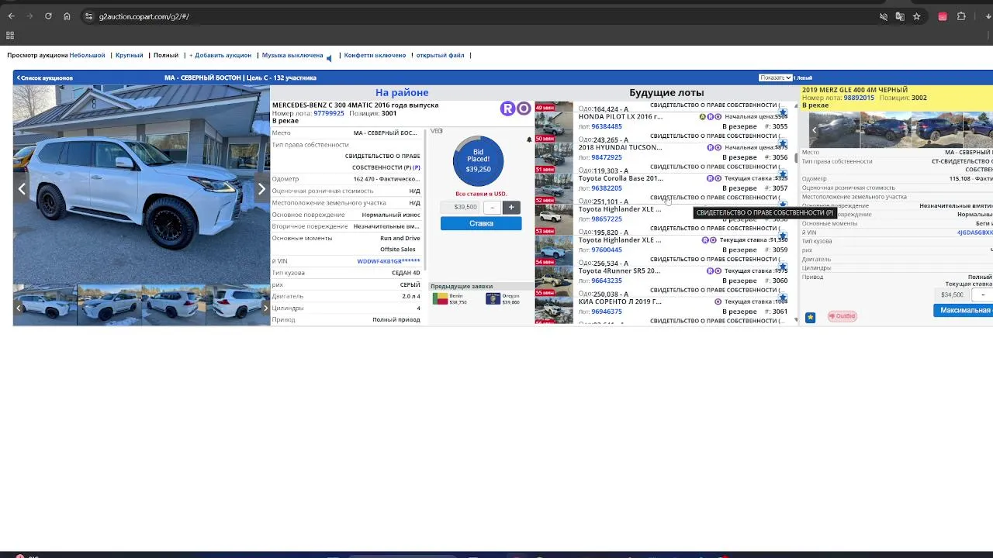Reload the Copart auction page
The height and width of the screenshot is (558, 993).
(48, 16)
